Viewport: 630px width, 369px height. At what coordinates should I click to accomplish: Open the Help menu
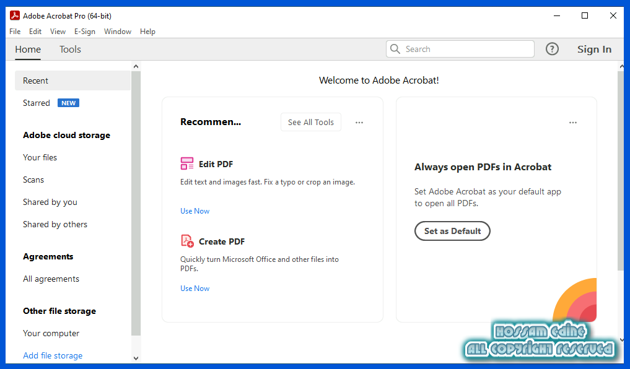[x=147, y=32]
